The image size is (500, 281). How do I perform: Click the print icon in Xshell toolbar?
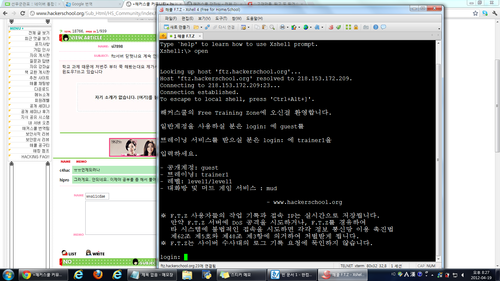pyautogui.click(x=282, y=27)
